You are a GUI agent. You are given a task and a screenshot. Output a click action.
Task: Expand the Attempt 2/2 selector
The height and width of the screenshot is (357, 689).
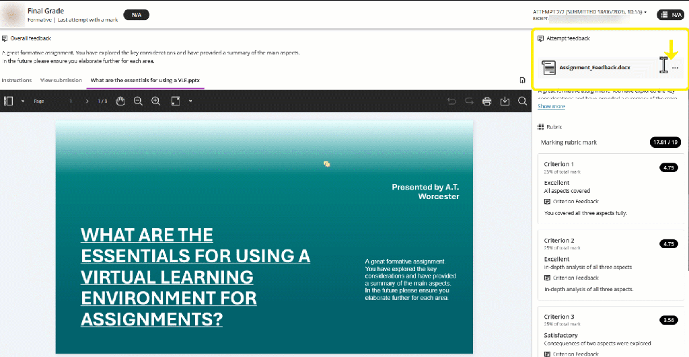(x=589, y=12)
